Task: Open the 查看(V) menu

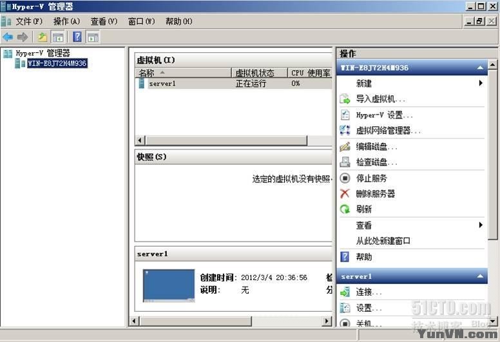Action: [104, 21]
